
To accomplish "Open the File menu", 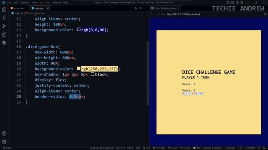I will tap(9, 2).
